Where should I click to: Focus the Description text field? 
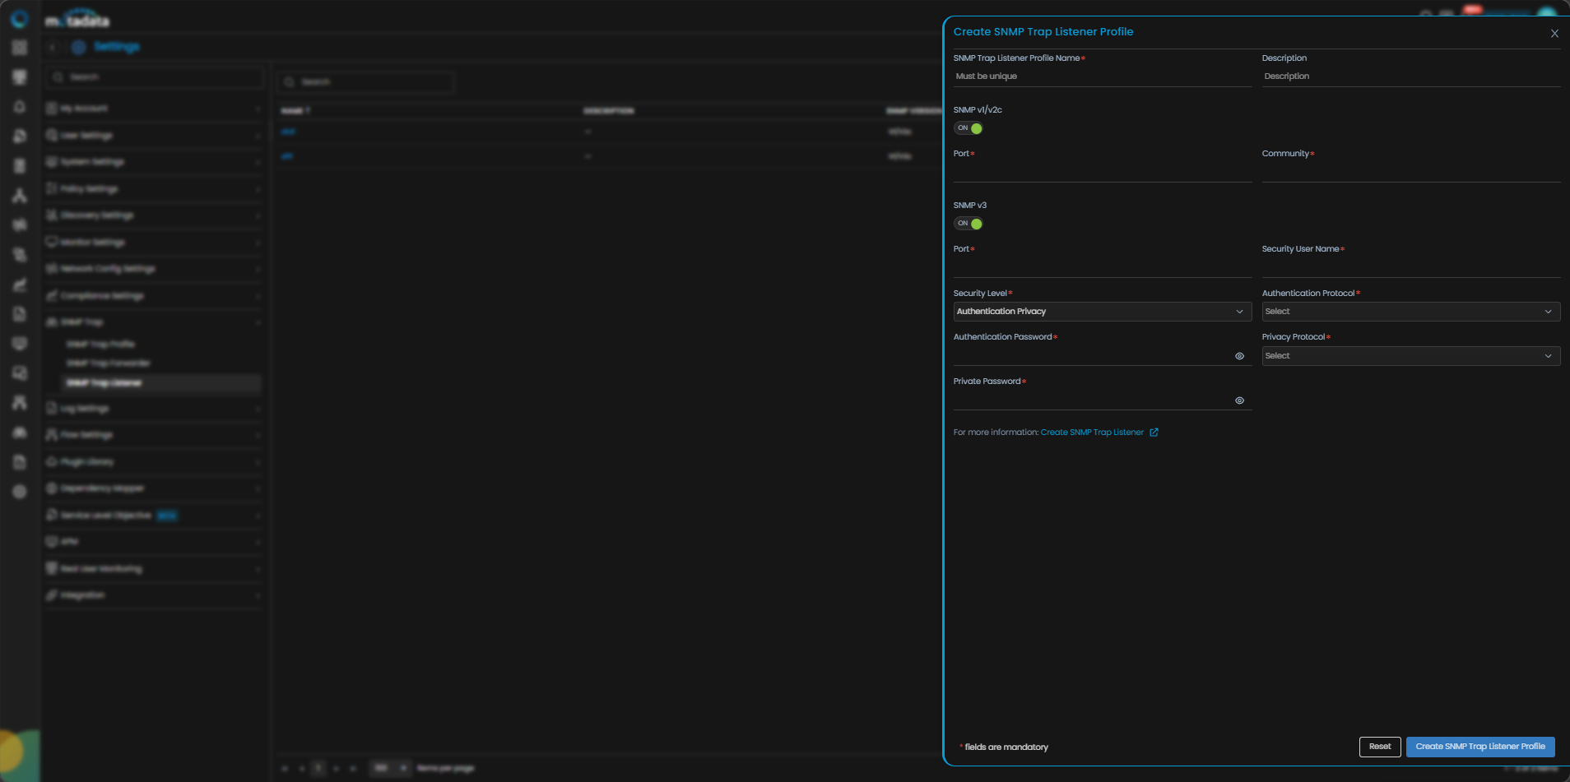1410,76
